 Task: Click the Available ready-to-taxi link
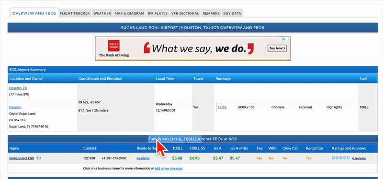(x=143, y=158)
